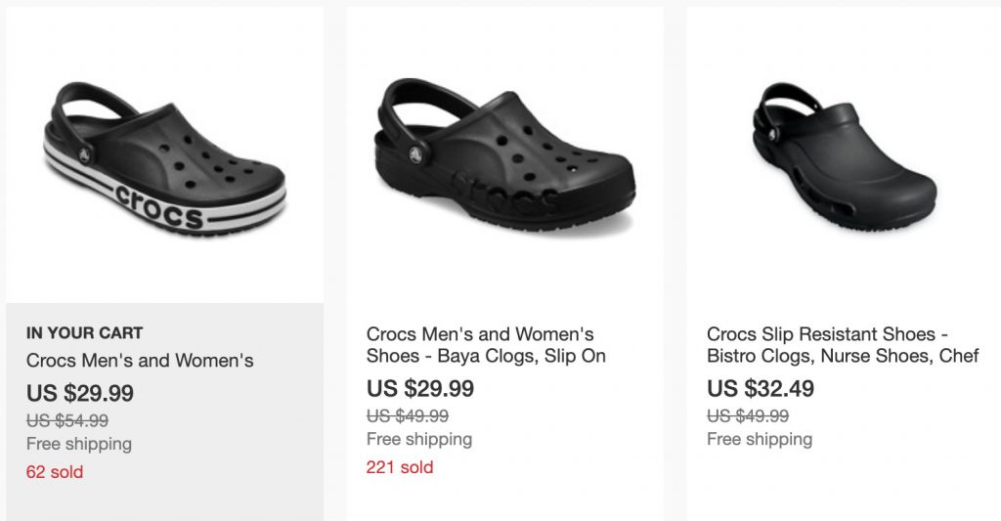The width and height of the screenshot is (1001, 521).
Task: Click the '62 sold' count
Action: click(x=55, y=472)
